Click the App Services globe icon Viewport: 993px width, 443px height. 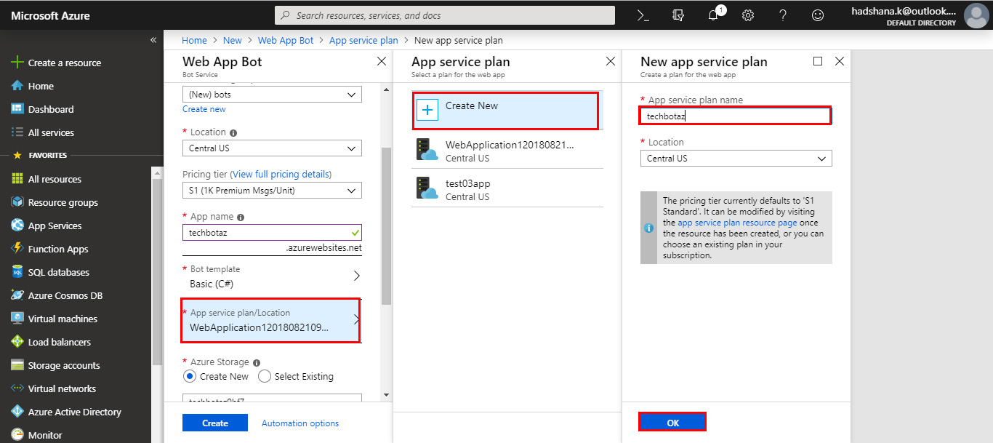[17, 226]
